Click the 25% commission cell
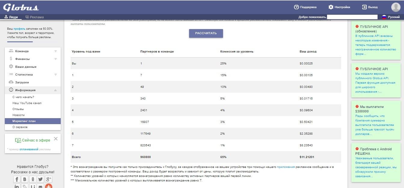The height and width of the screenshot is (188, 404). tap(223, 64)
